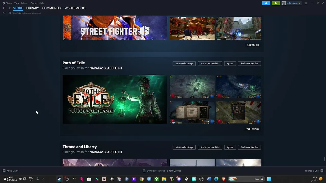Open Microsoft Edge from the taskbar
This screenshot has width=326, height=183.
216,179
